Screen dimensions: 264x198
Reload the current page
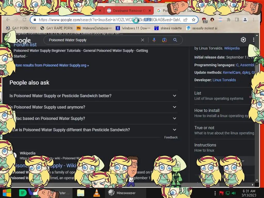click(24, 20)
